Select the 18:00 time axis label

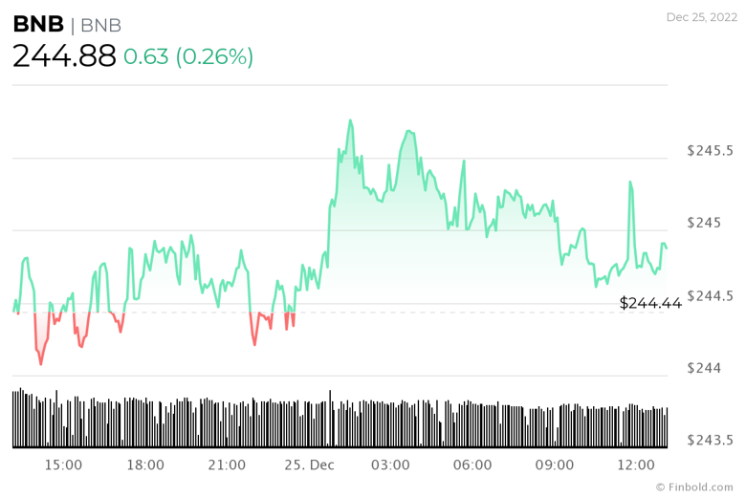[145, 465]
